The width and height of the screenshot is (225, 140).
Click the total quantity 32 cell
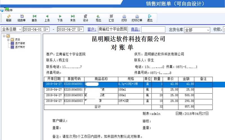(x=157, y=107)
